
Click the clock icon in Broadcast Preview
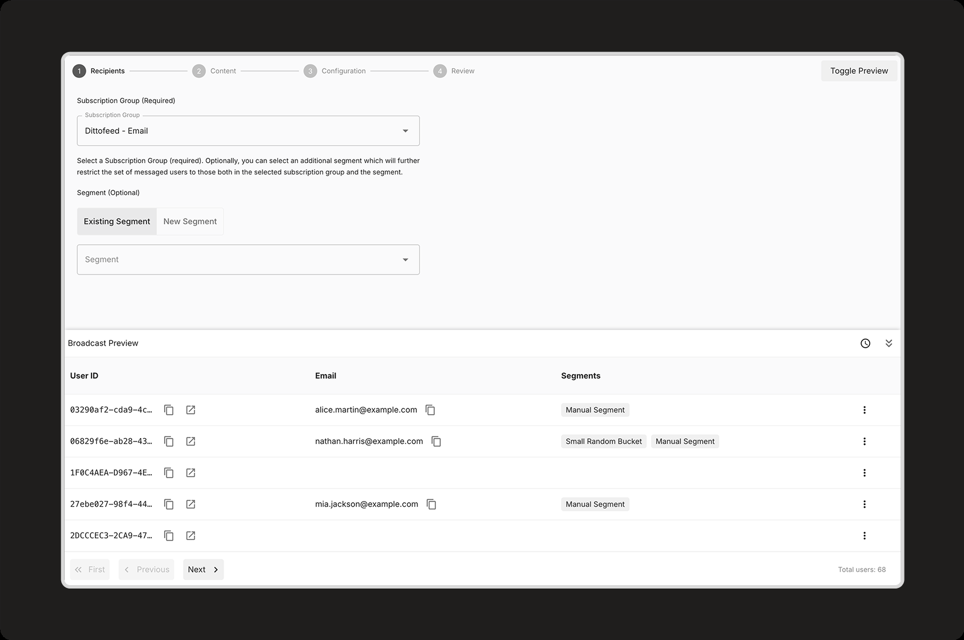coord(866,344)
